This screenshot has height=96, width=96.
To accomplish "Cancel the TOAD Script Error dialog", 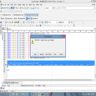I will pyautogui.click(x=55, y=54).
